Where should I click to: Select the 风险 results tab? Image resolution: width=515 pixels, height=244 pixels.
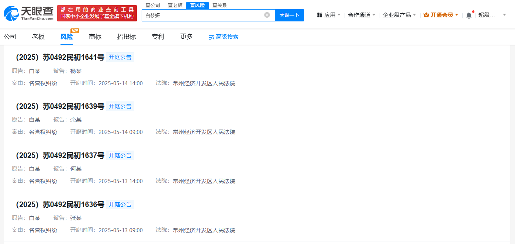[67, 37]
